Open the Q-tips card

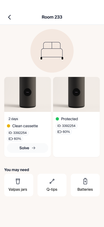(52, 185)
